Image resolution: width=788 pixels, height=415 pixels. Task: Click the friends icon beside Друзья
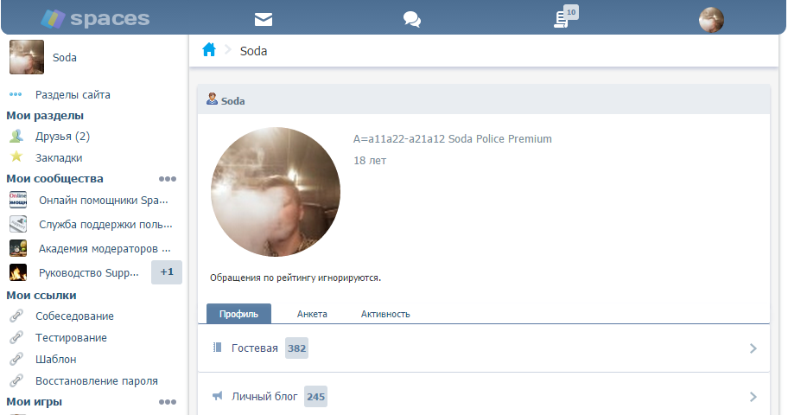[16, 136]
